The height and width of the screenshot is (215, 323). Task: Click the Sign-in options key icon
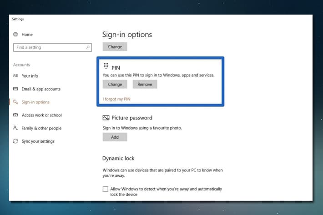pyautogui.click(x=15, y=102)
